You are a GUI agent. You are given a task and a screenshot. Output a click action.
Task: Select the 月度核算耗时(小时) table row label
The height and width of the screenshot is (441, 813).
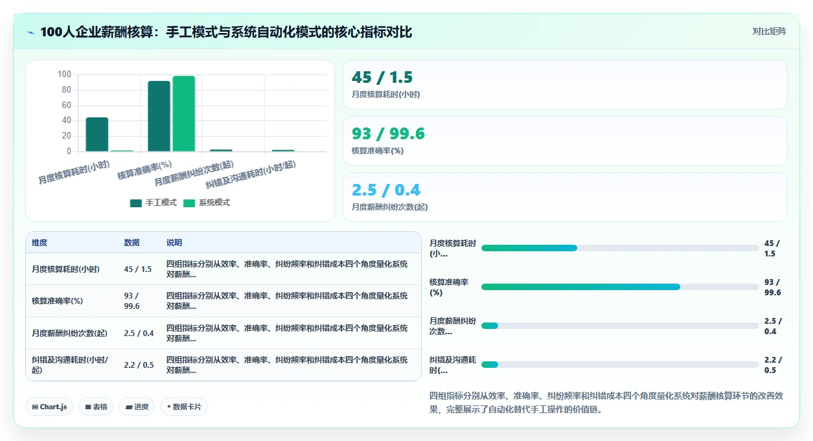coord(65,269)
